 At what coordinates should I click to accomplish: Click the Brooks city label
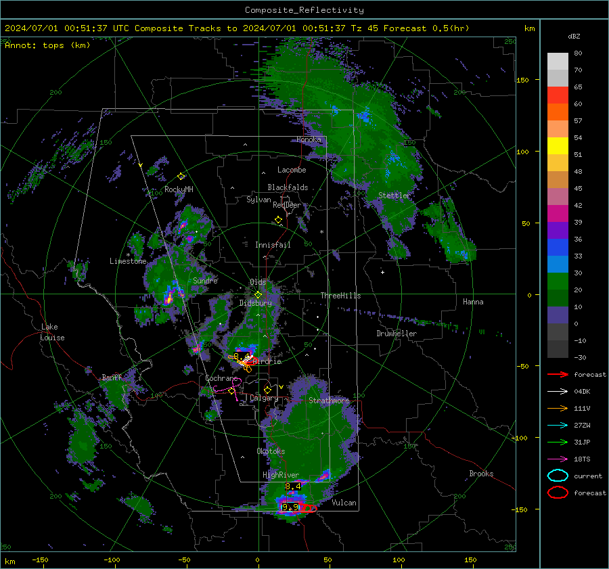click(481, 474)
